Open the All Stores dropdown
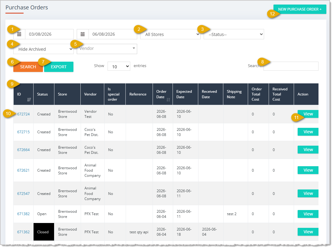Screen dimensions: 333x249 170,34
